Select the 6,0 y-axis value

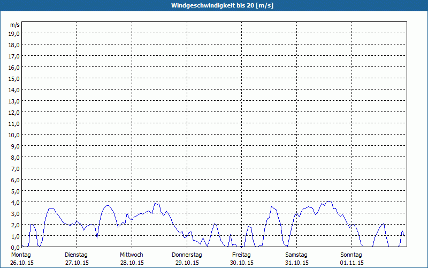pyautogui.click(x=16, y=180)
